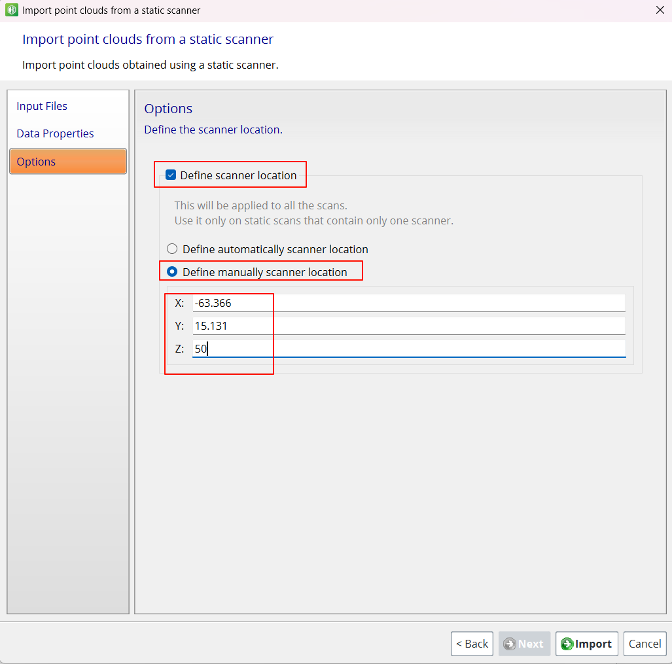This screenshot has height=664, width=672.
Task: Click 'Define the scanner location.' text
Action: point(213,130)
